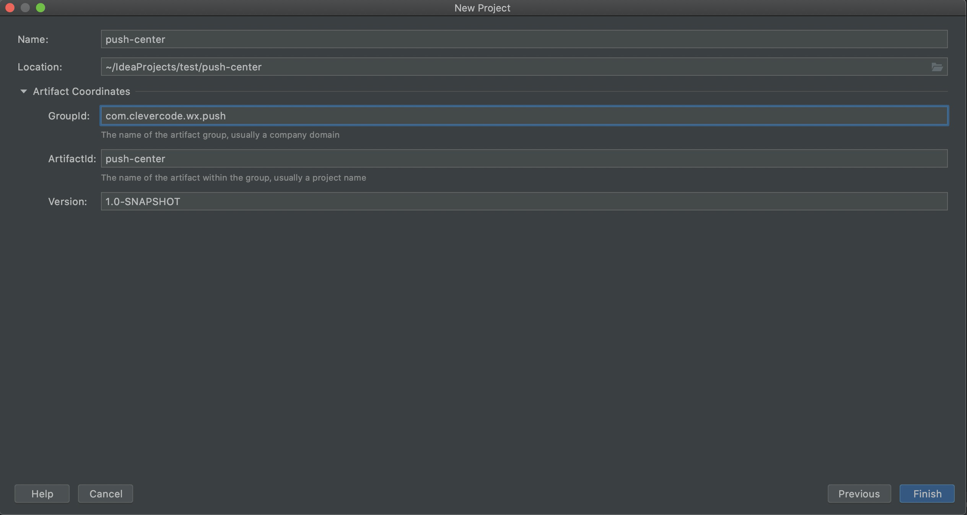Click the Finish button
The height and width of the screenshot is (515, 967).
pyautogui.click(x=926, y=494)
